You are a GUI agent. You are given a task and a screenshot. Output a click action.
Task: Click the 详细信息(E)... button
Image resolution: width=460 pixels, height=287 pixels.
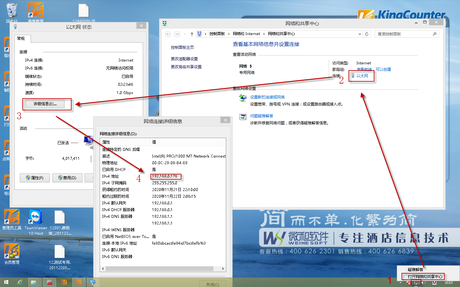[45, 104]
